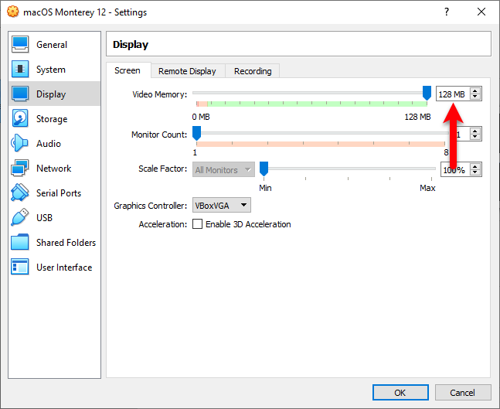The height and width of the screenshot is (409, 500).
Task: Click the System chip icon
Action: click(20, 69)
